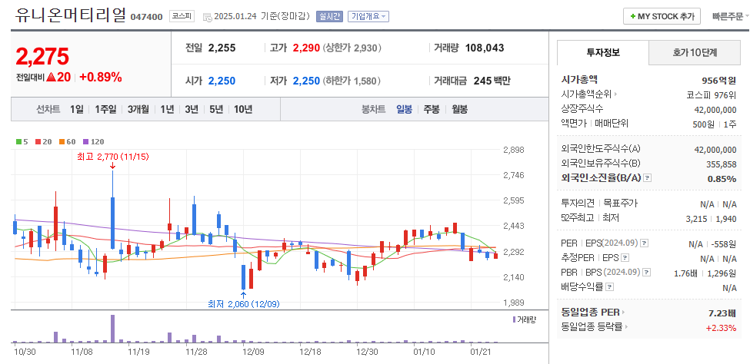Click the stock code 047400

[147, 17]
